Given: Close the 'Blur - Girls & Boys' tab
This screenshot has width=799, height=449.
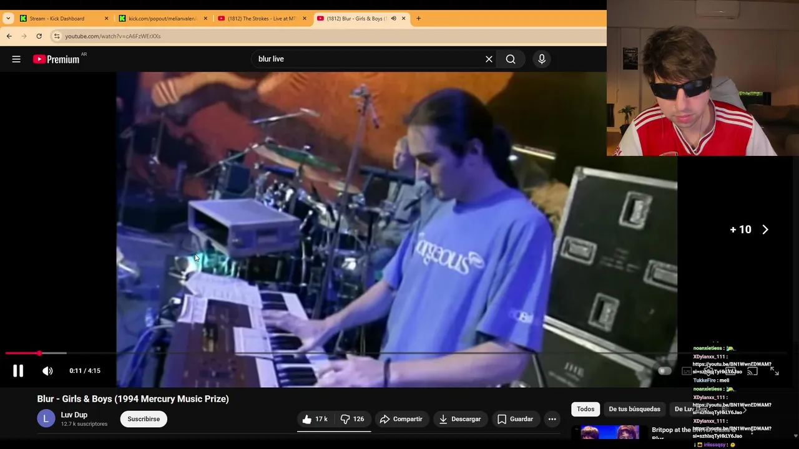Looking at the screenshot, I should [403, 19].
